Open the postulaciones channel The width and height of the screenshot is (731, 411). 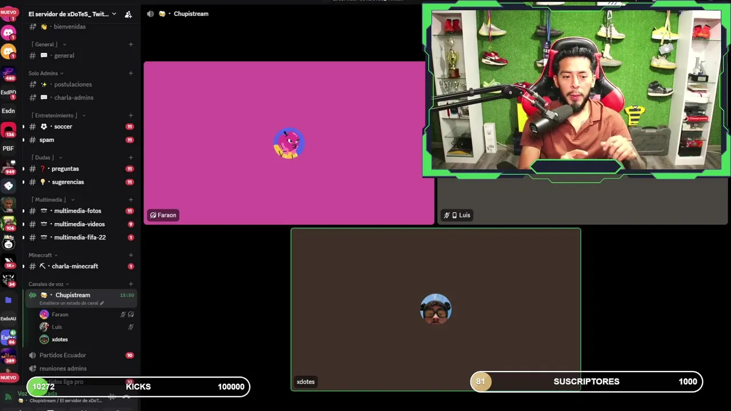click(x=80, y=84)
